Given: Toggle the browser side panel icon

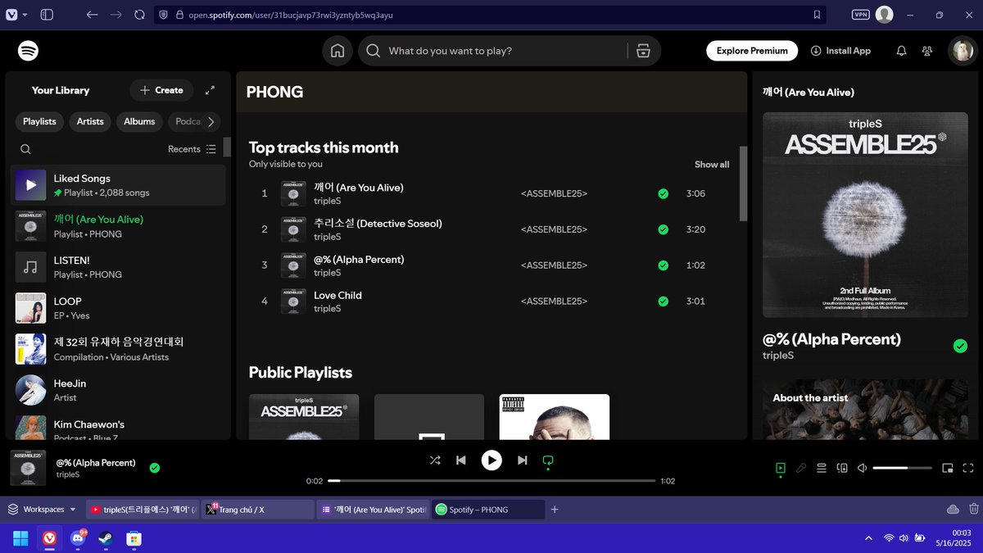Looking at the screenshot, I should point(47,15).
